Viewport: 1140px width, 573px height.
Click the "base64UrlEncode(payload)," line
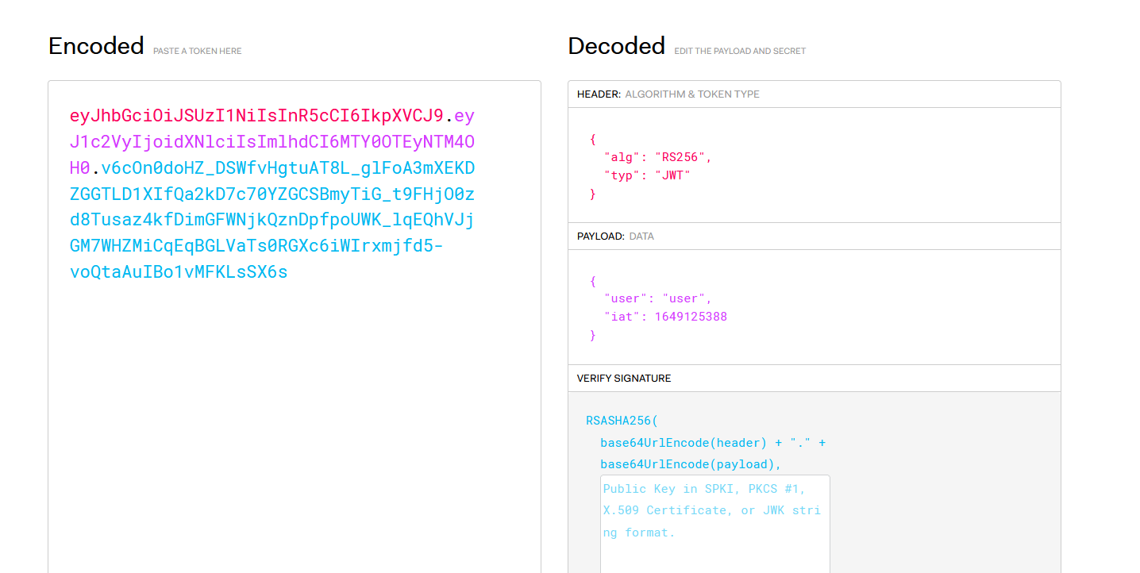pos(691,464)
